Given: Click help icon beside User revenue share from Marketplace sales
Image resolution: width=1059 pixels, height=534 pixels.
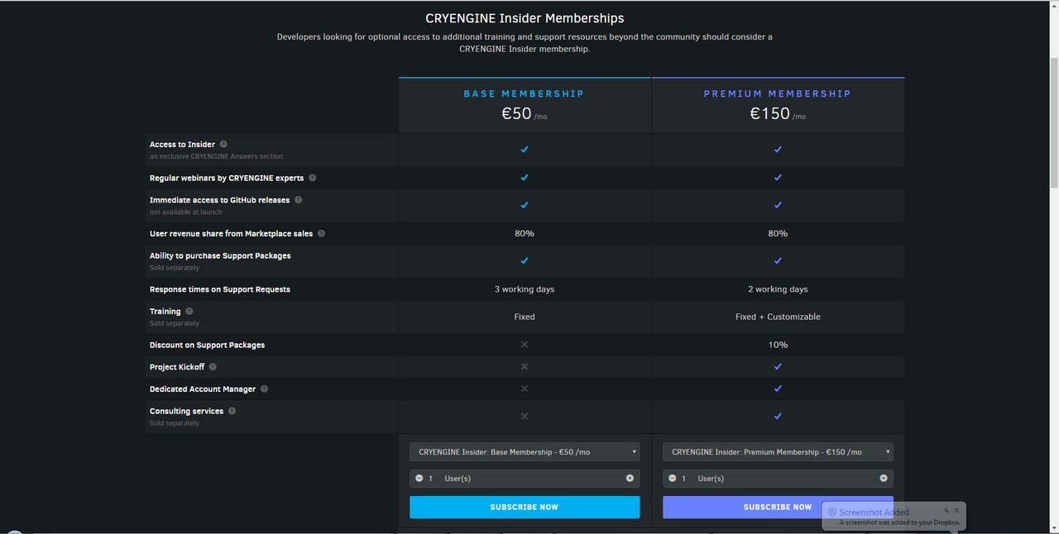Looking at the screenshot, I should (x=321, y=234).
